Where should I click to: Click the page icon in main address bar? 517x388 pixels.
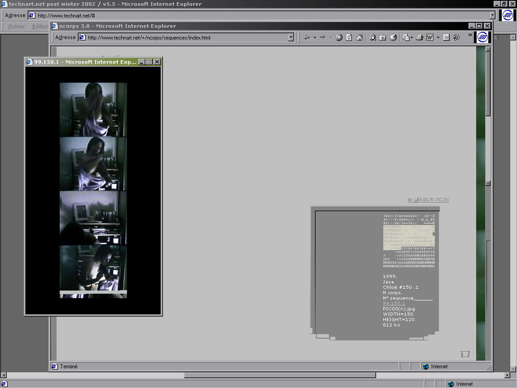pos(32,16)
